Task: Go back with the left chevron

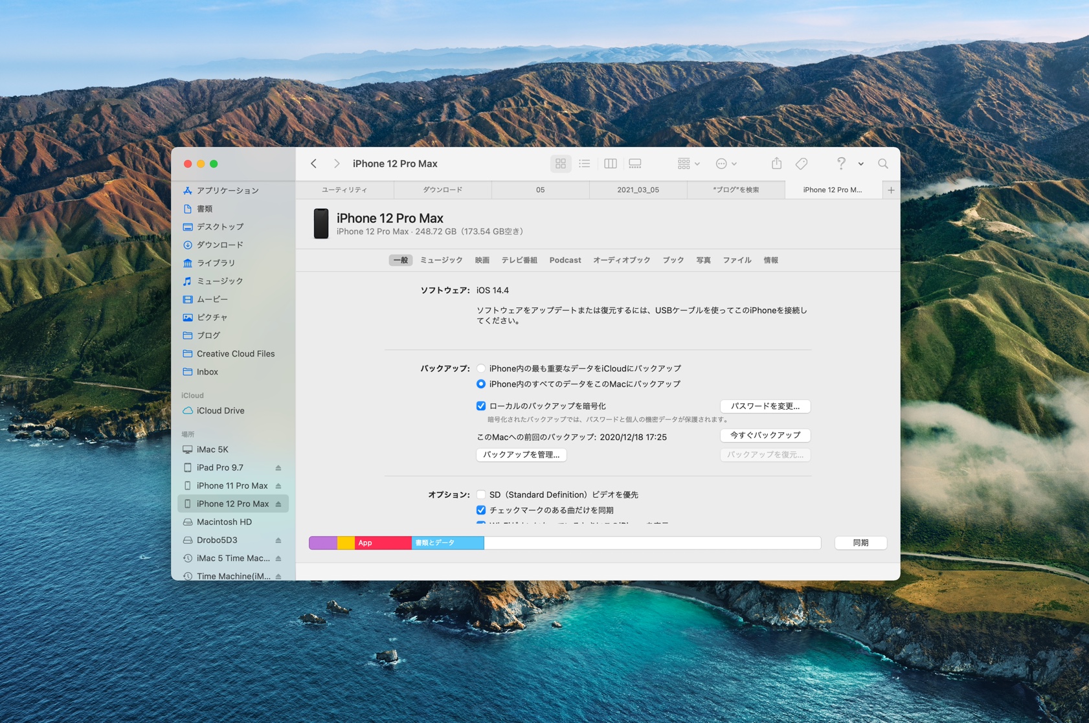Action: point(314,164)
